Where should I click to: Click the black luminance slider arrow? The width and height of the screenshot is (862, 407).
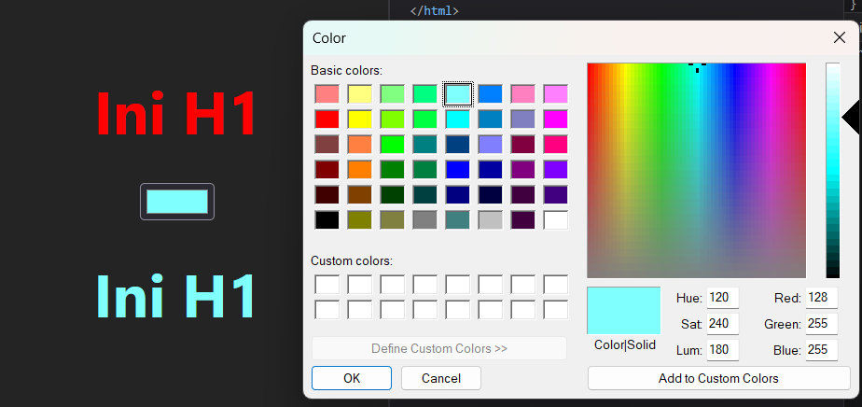tap(851, 117)
